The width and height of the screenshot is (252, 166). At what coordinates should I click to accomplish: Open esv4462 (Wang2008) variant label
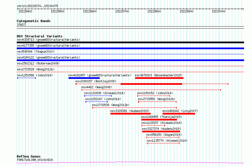(x=97, y=87)
